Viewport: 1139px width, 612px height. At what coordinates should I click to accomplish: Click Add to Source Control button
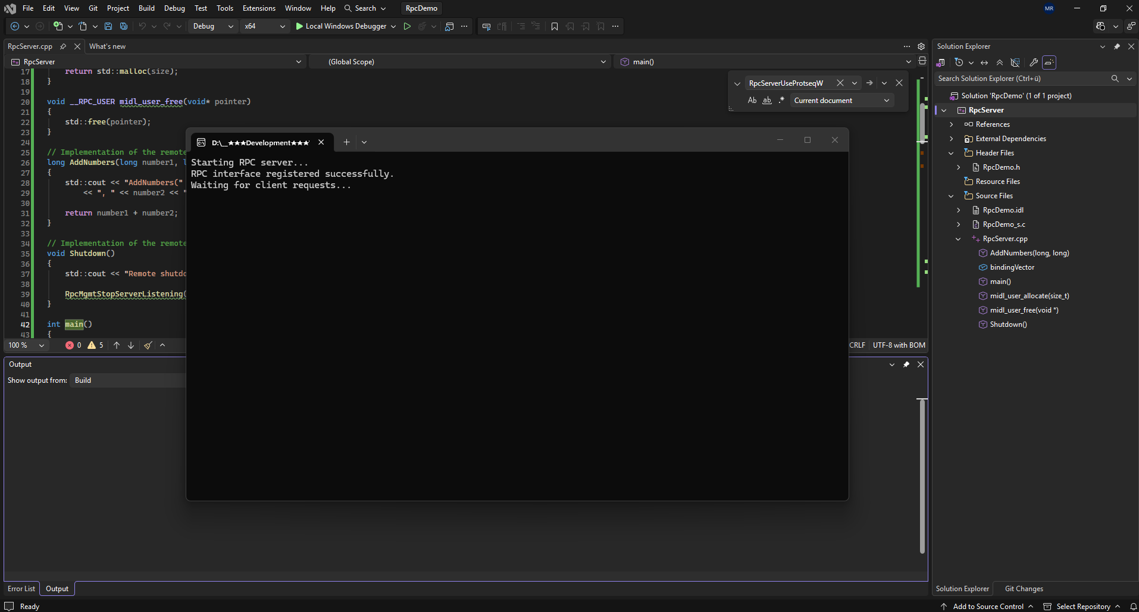point(987,607)
